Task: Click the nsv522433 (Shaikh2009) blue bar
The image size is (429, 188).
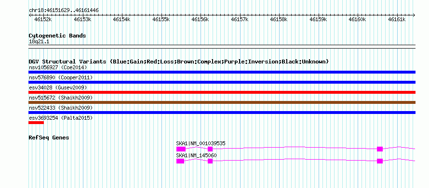Action: [222, 113]
